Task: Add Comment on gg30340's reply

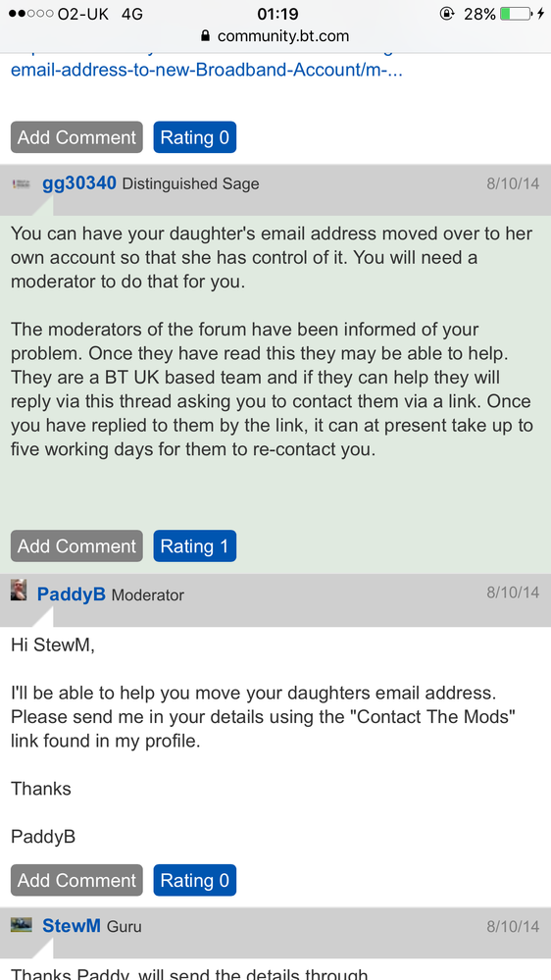Action: pyautogui.click(x=76, y=546)
